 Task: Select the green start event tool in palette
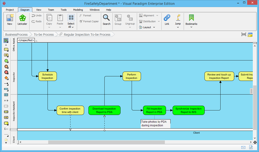point(6,61)
